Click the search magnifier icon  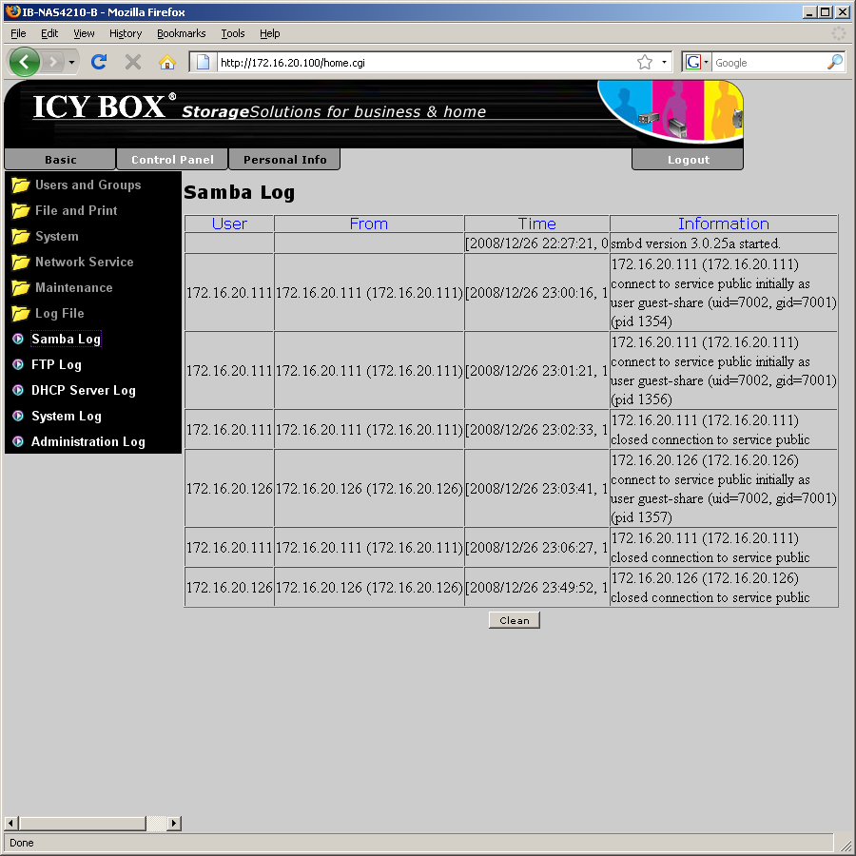pyautogui.click(x=834, y=62)
